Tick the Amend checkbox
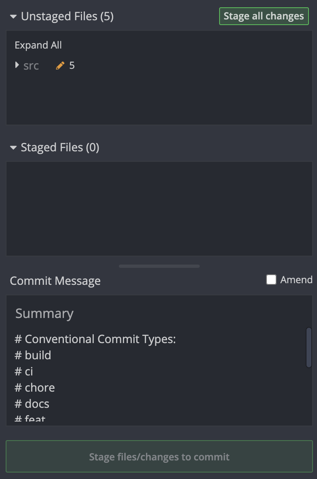 [x=271, y=280]
